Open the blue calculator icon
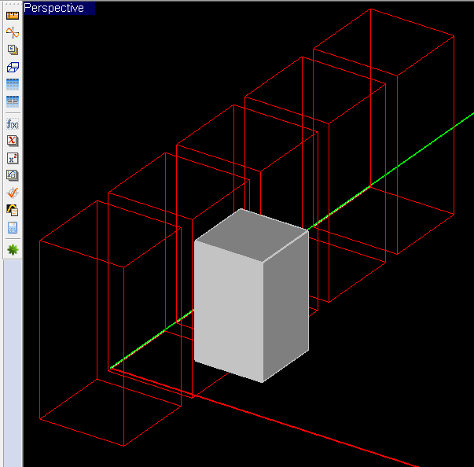This screenshot has width=474, height=467. (13, 227)
